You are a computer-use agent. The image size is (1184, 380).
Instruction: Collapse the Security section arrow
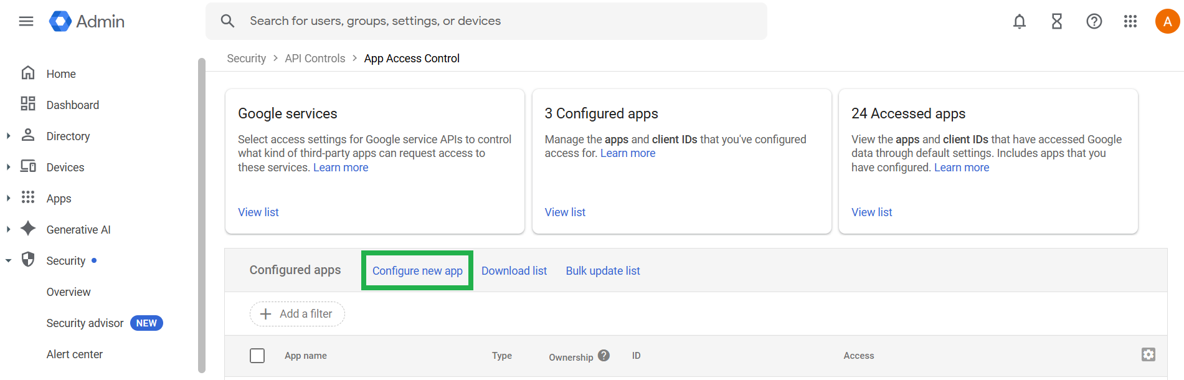8,260
